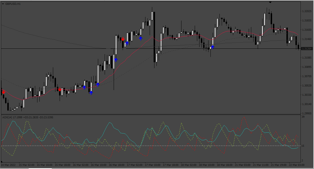Click the ADX scale value 2
The height and width of the screenshot is (169, 314).
click(x=302, y=160)
